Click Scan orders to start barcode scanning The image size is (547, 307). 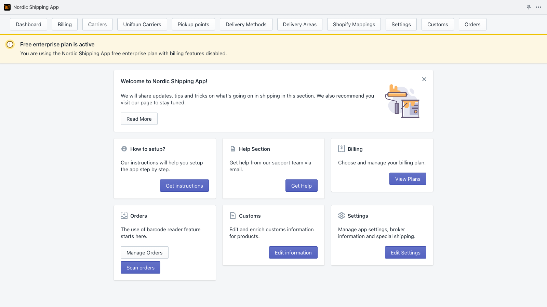click(x=140, y=267)
